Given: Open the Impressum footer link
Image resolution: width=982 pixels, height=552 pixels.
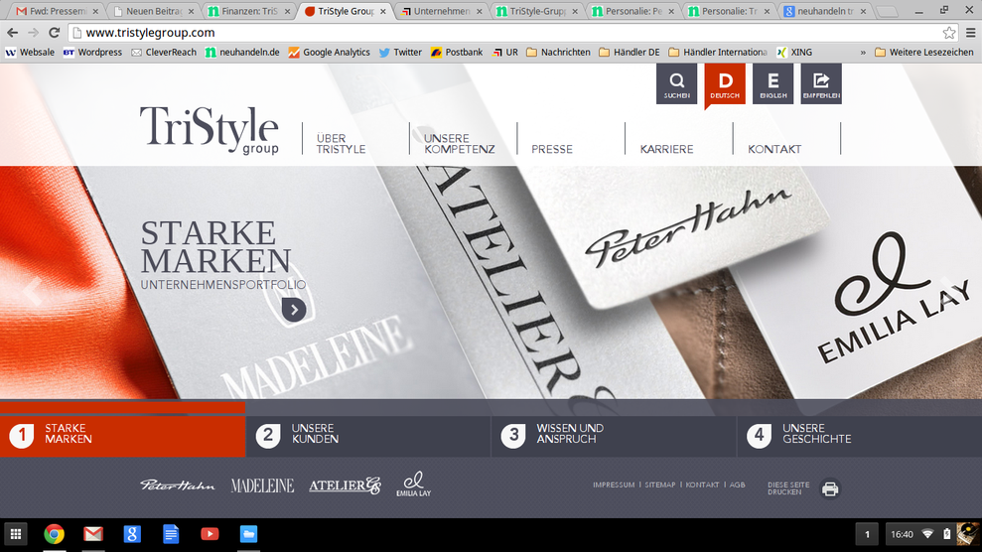Looking at the screenshot, I should click(613, 485).
